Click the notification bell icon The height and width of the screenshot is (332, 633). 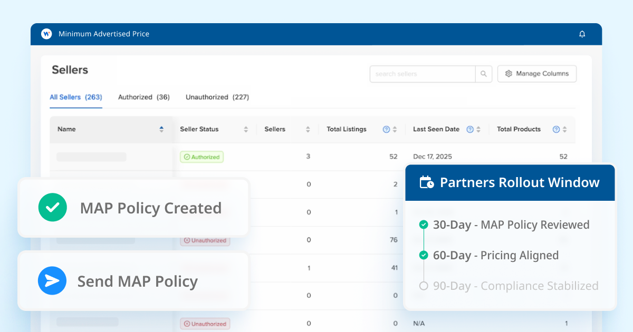point(582,34)
